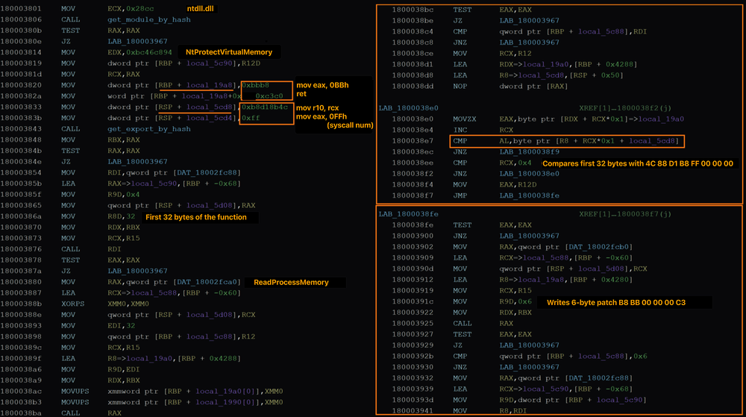Click the highlighted 0xbbb8 operand
746x417 pixels.
click(255, 86)
